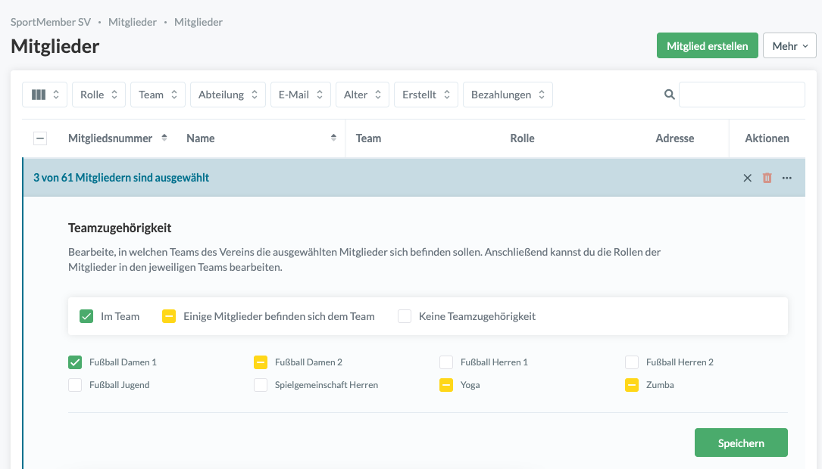
Task: Sort by Name column arrows
Action: point(333,138)
